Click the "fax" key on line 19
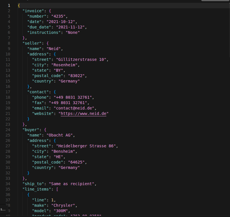The image size is (230, 217). click(38, 103)
